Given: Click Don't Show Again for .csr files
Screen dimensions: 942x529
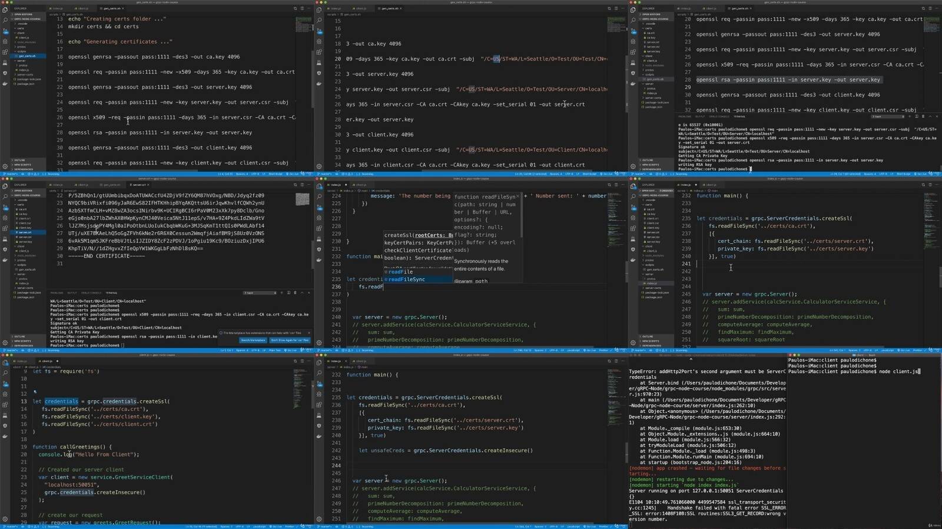Looking at the screenshot, I should pos(290,340).
